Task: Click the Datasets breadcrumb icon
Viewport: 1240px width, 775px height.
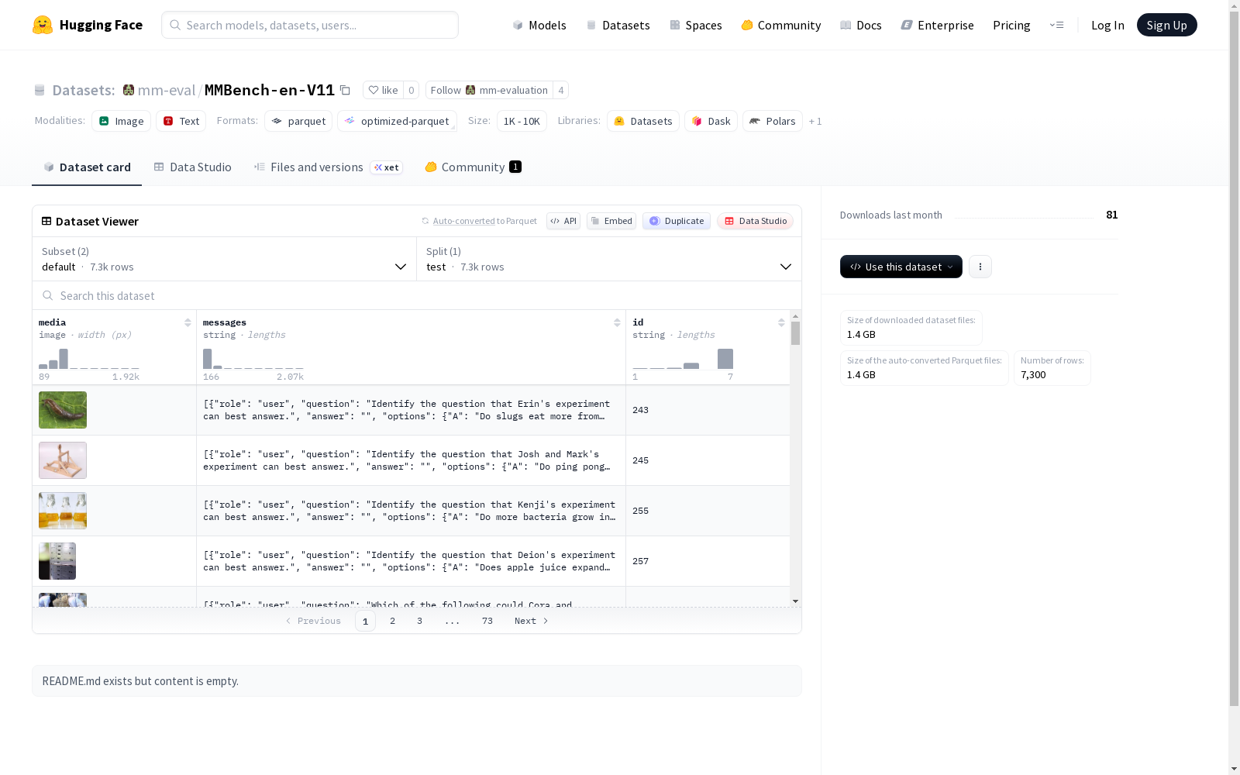Action: coord(40,91)
